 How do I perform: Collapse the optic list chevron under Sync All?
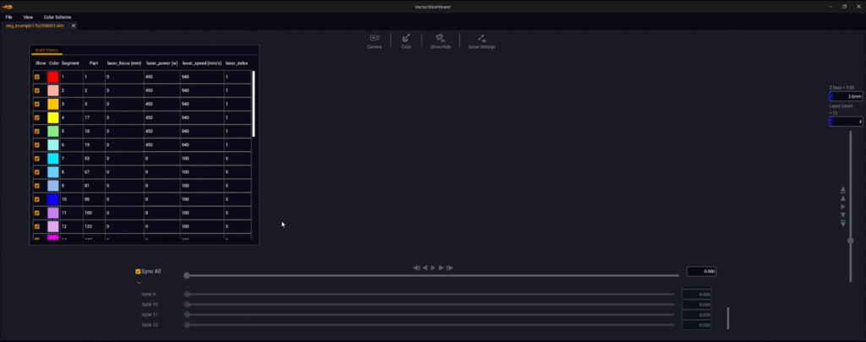tap(139, 283)
